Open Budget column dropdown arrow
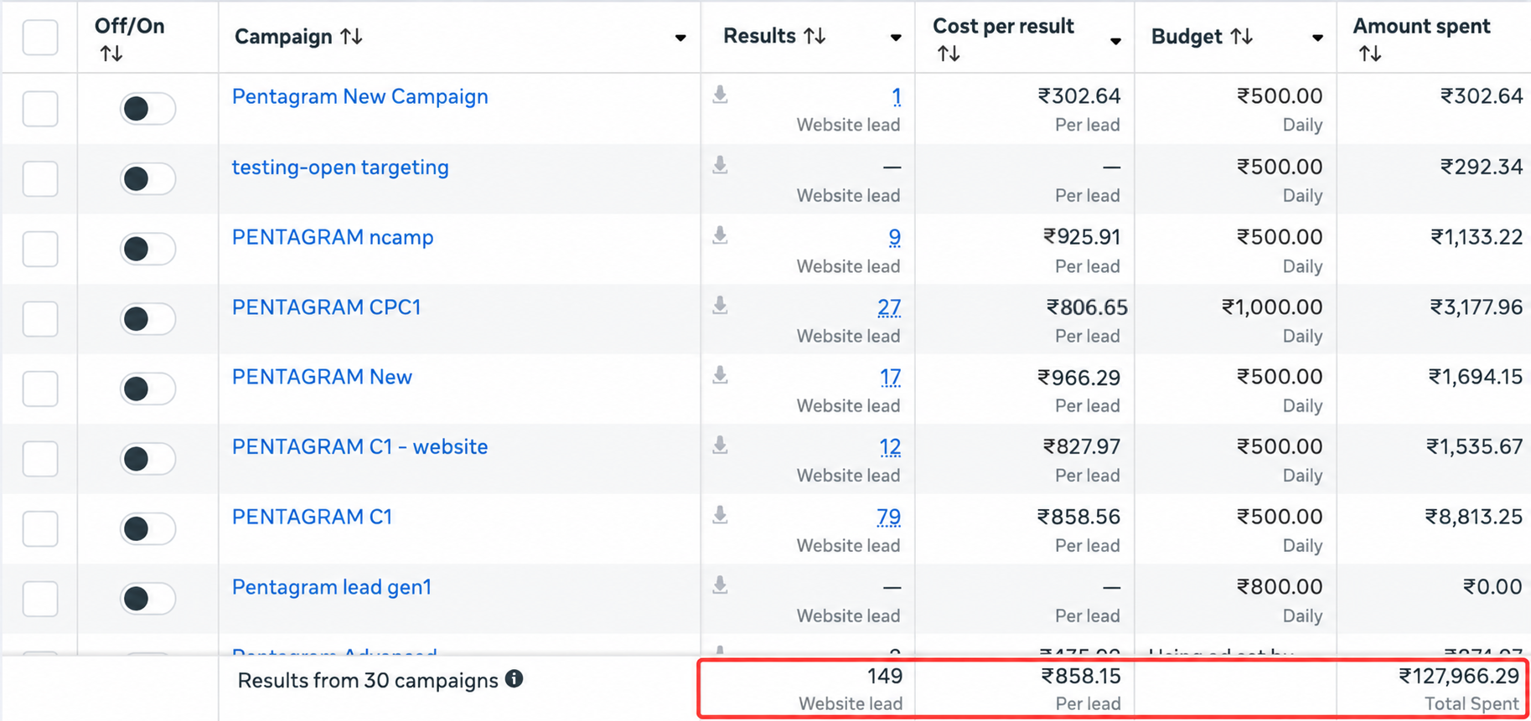 [1317, 38]
